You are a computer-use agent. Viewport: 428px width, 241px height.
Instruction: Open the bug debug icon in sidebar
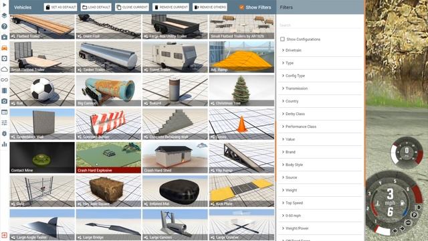pos(4,133)
